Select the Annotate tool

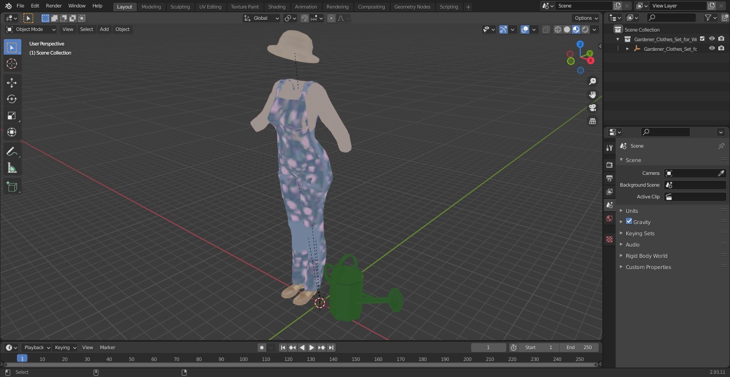click(12, 152)
